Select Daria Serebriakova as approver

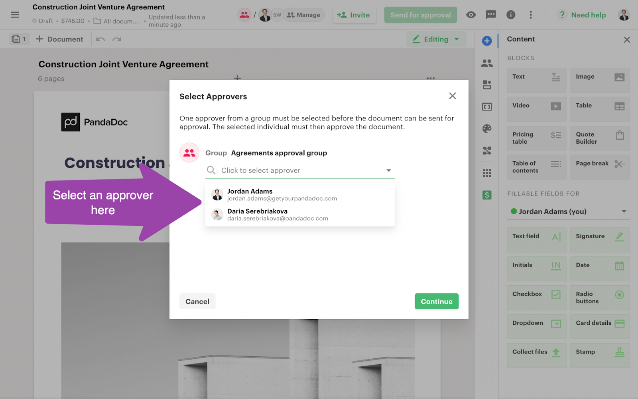click(300, 215)
